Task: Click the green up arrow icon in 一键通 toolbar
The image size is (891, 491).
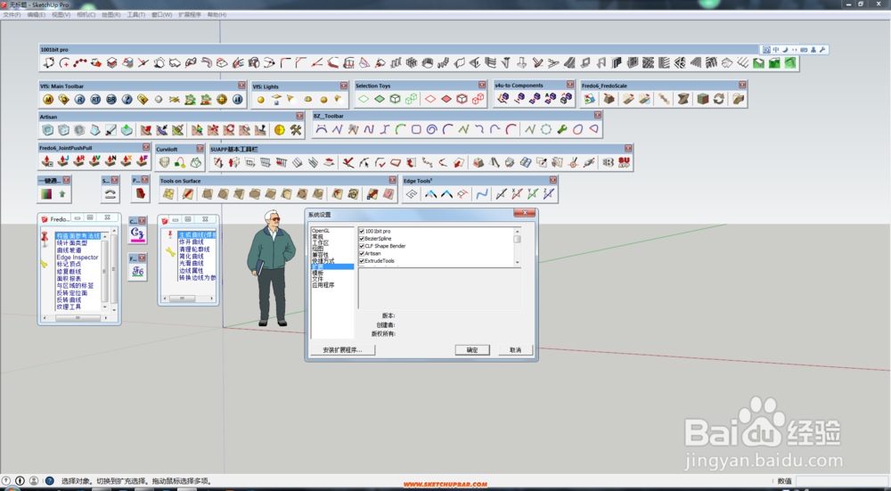Action: pos(62,194)
